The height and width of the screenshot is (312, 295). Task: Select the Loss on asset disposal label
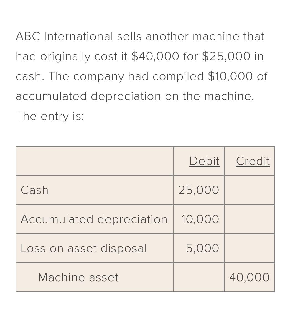[84, 248]
